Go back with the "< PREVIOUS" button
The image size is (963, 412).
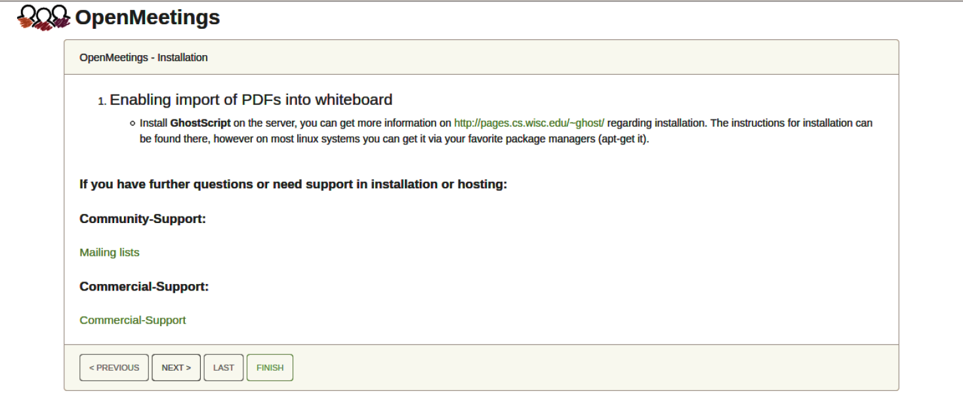coord(114,368)
